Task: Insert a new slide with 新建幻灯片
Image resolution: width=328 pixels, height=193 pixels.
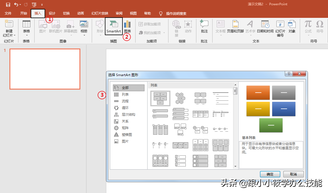Action: [x=9, y=28]
